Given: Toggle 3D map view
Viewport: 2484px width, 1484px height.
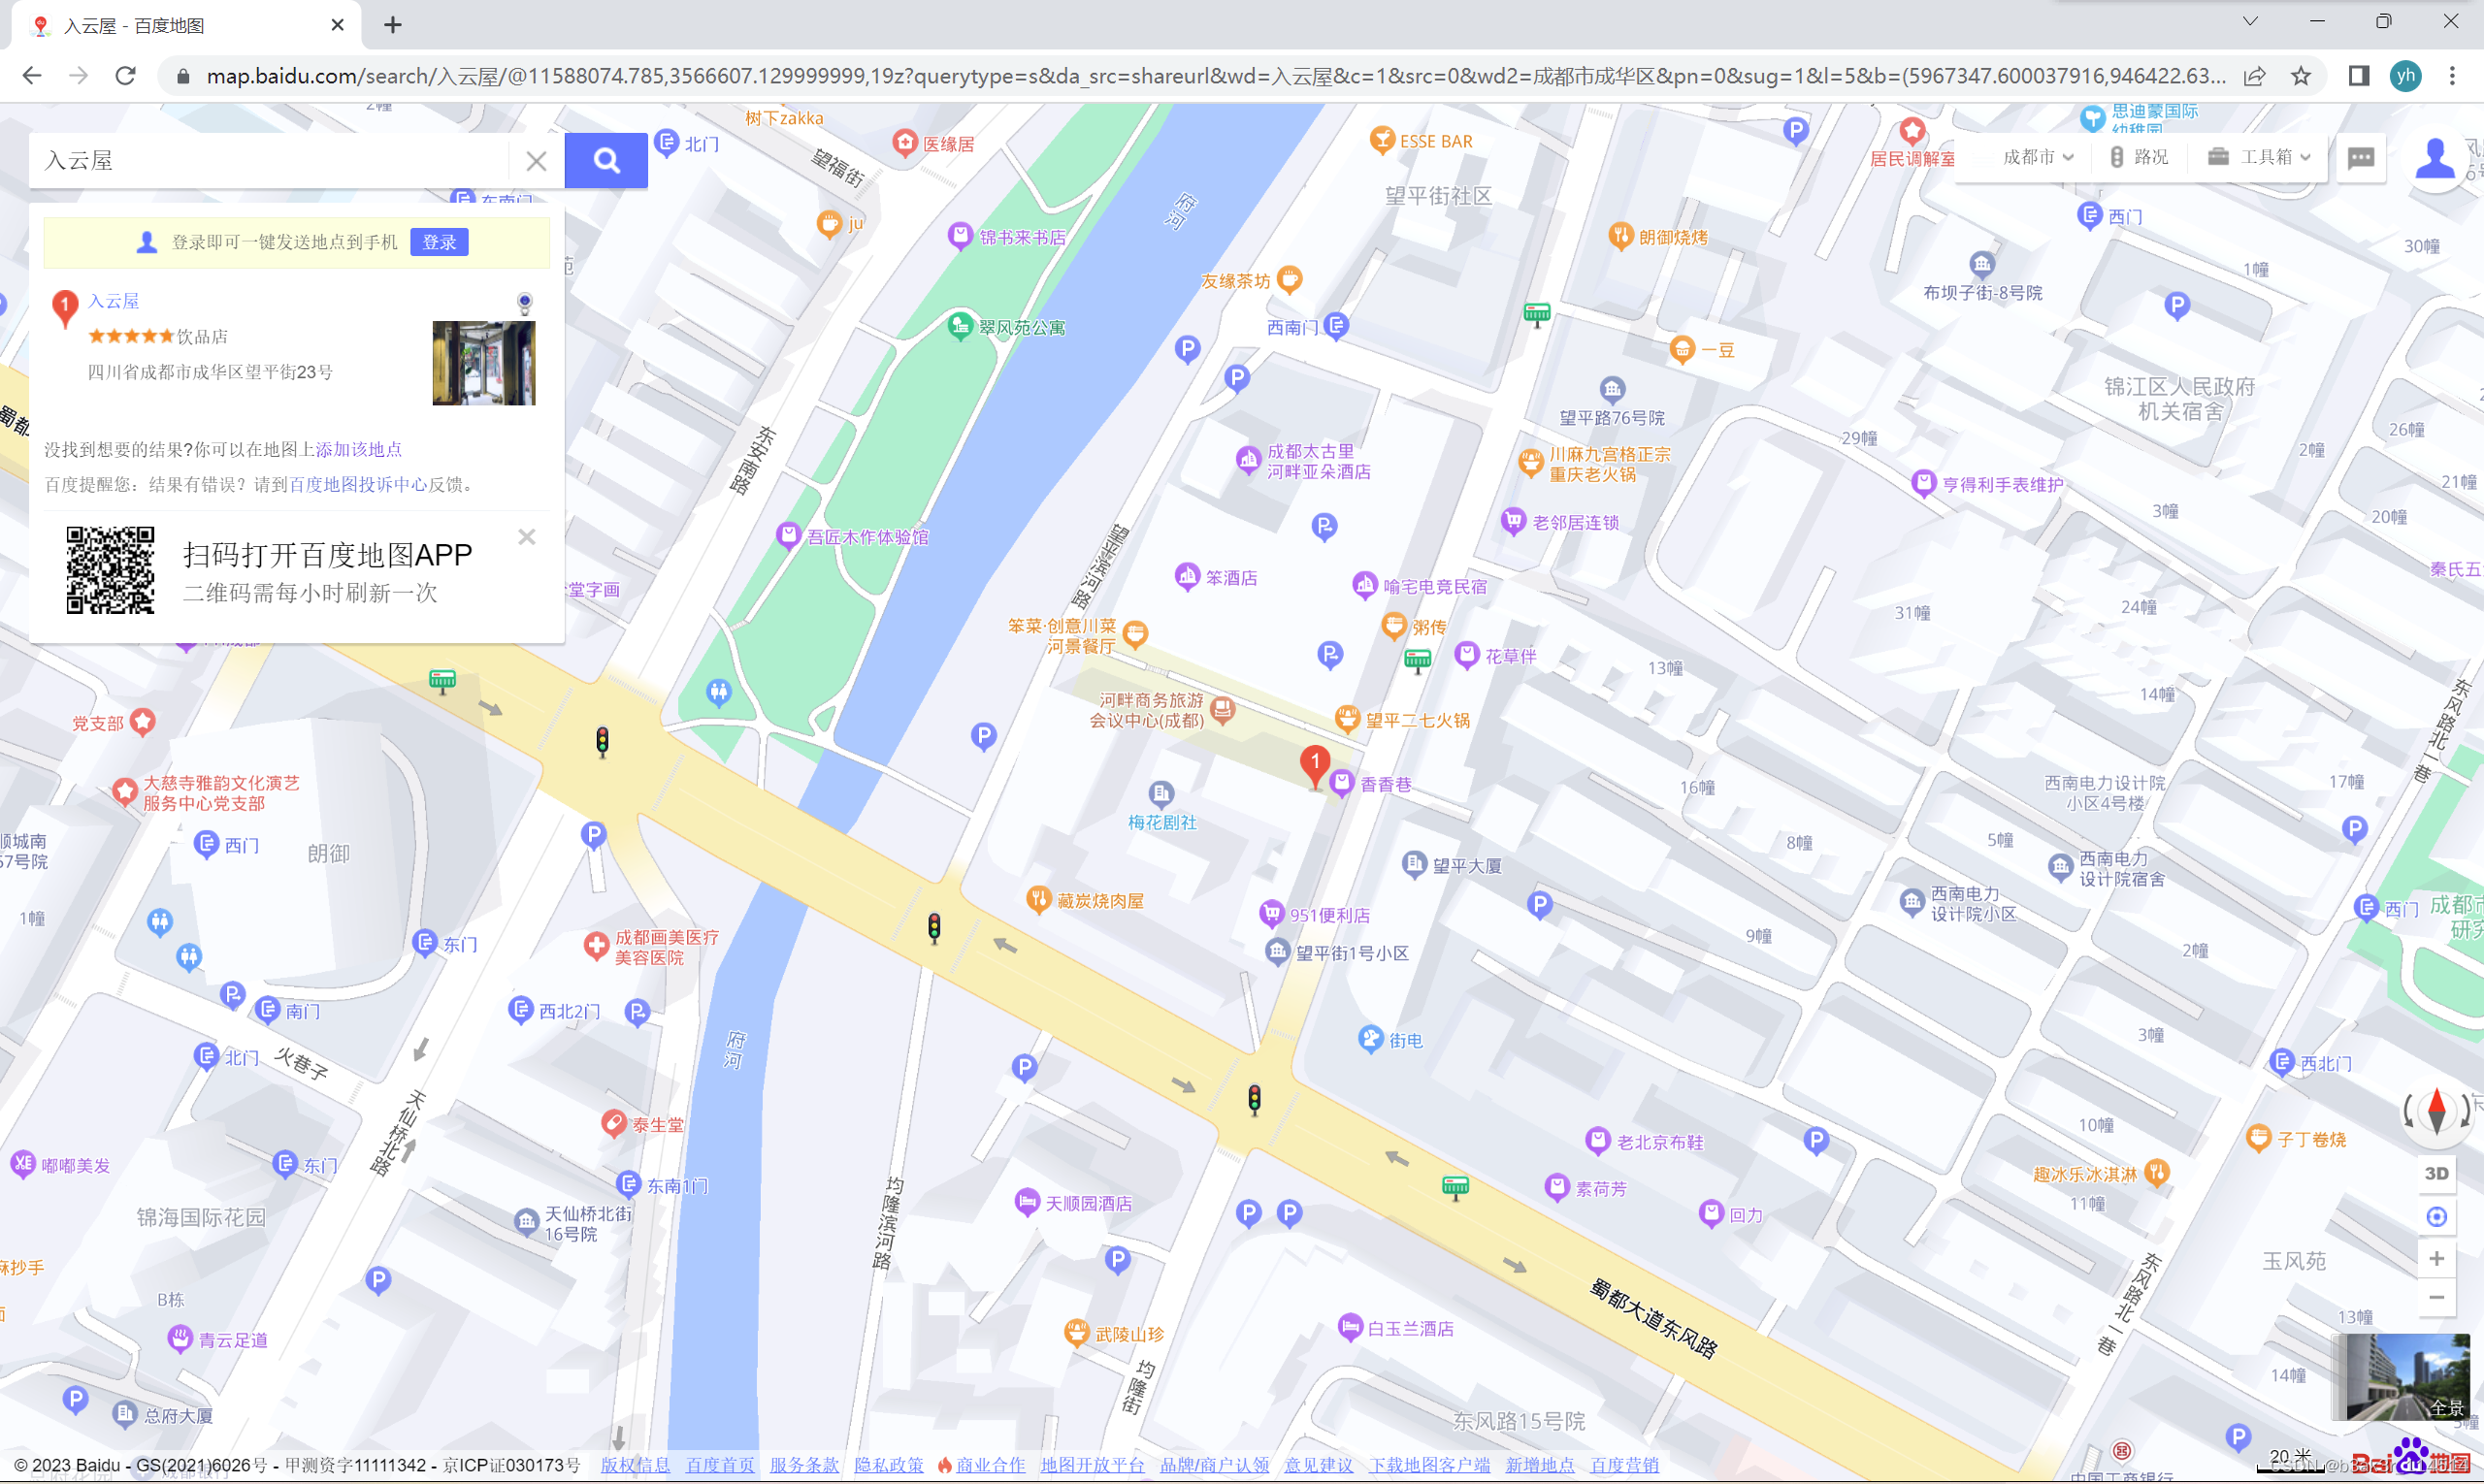Looking at the screenshot, I should pyautogui.click(x=2436, y=1173).
